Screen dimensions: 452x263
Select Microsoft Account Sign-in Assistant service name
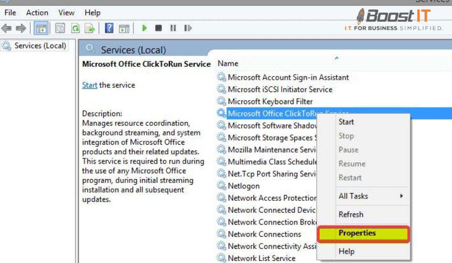click(x=288, y=77)
